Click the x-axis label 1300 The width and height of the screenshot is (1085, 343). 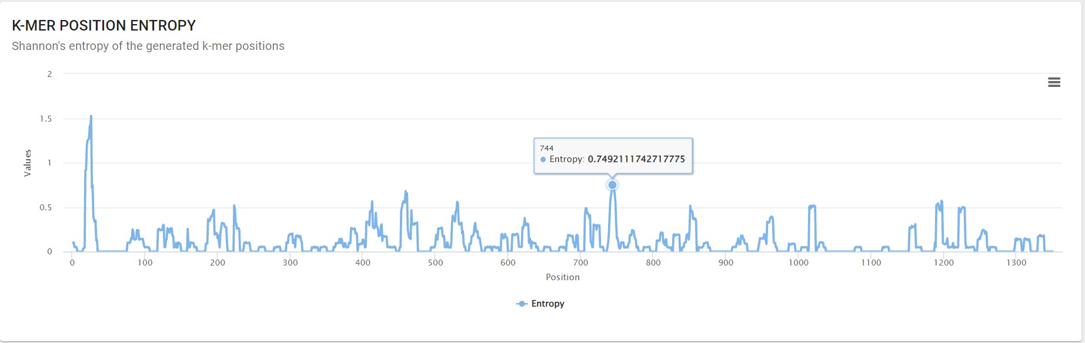[x=1016, y=263]
